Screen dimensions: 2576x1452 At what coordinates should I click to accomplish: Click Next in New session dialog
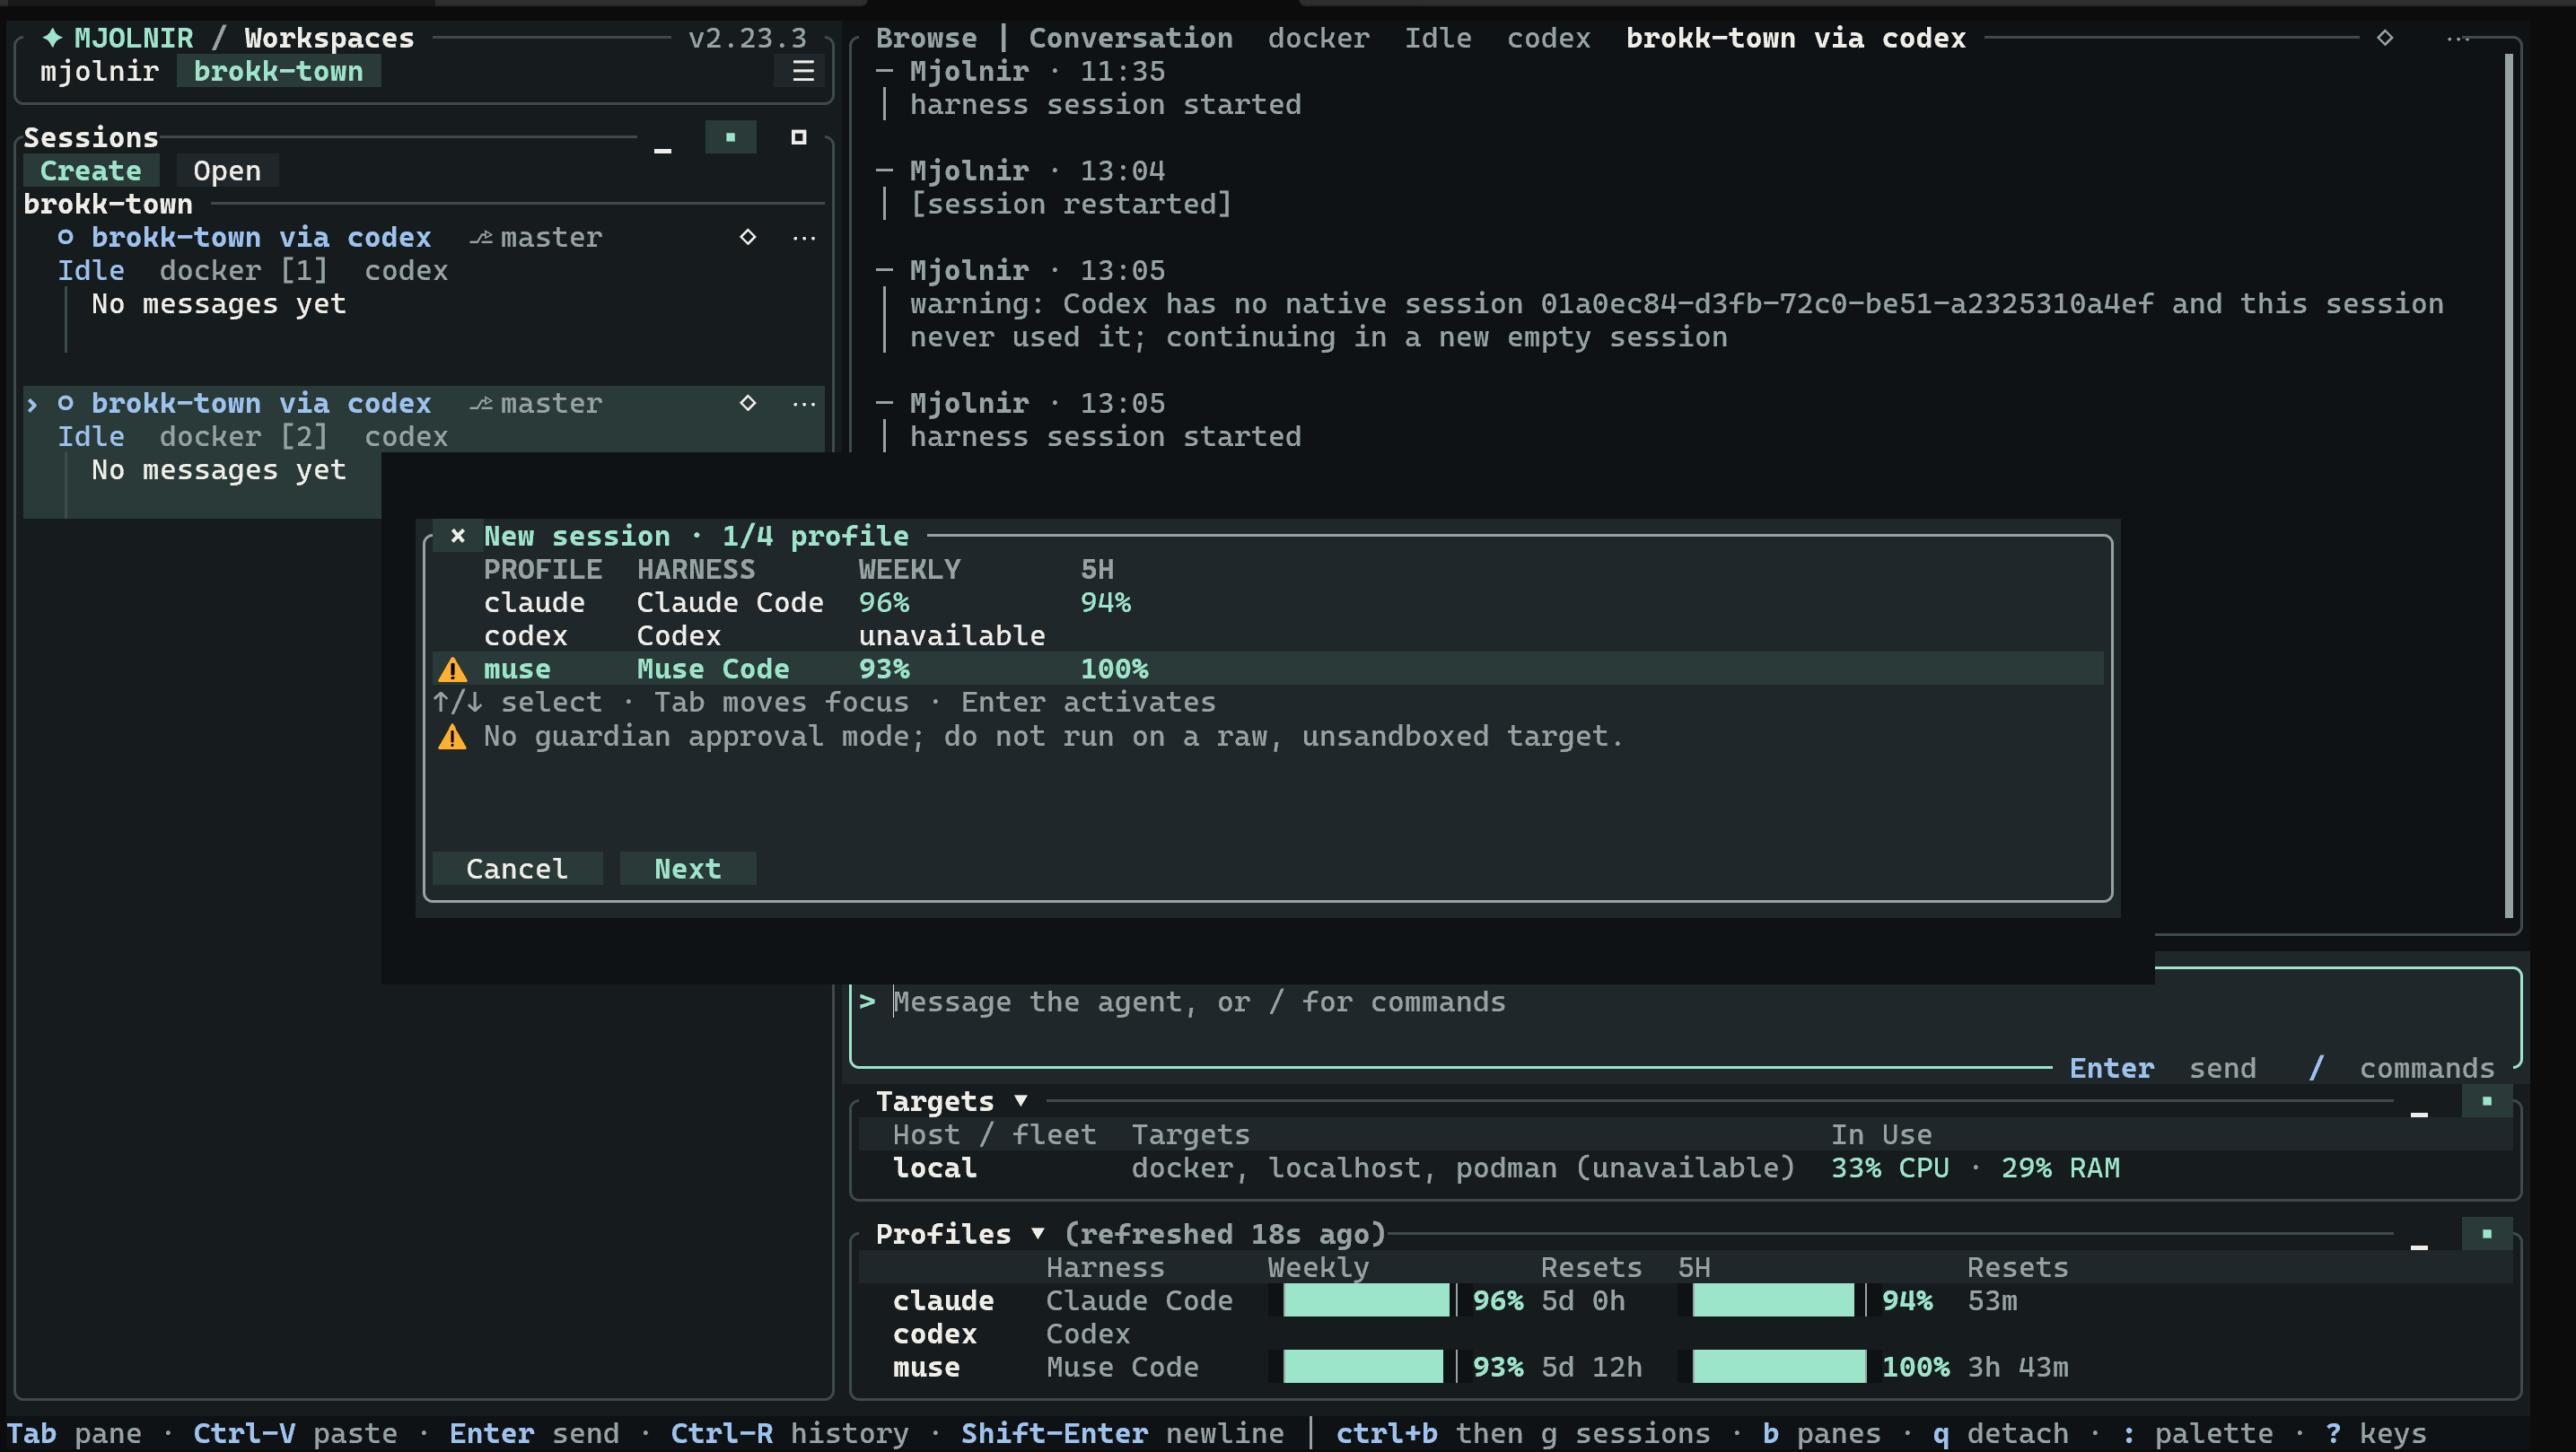coord(688,869)
